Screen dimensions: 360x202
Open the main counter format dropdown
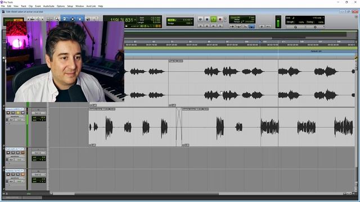[135, 20]
